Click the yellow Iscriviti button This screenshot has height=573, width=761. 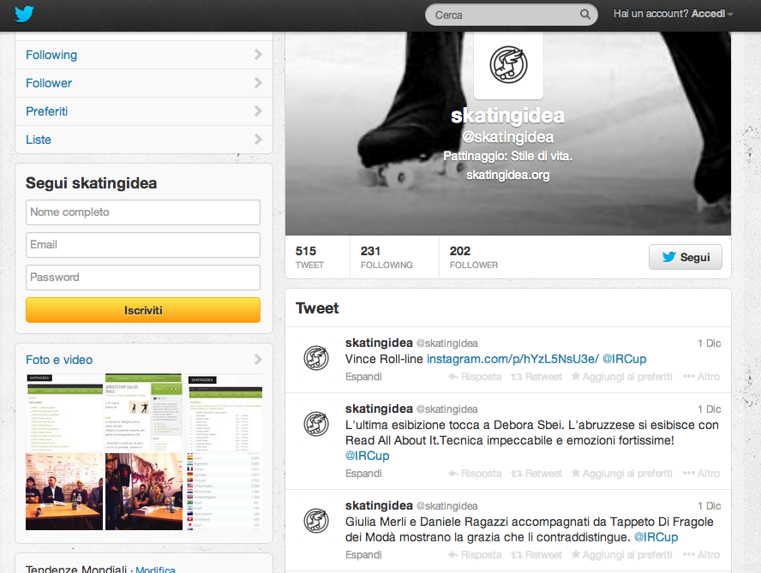click(x=143, y=310)
